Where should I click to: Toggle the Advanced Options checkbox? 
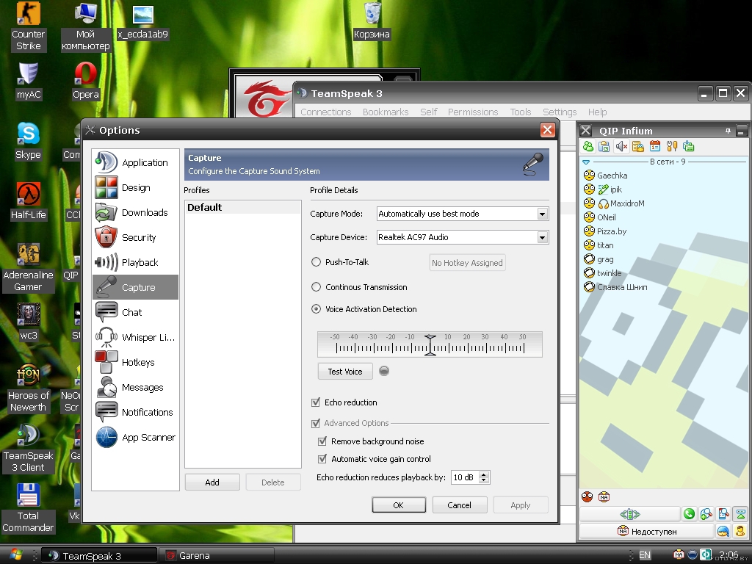(x=316, y=423)
